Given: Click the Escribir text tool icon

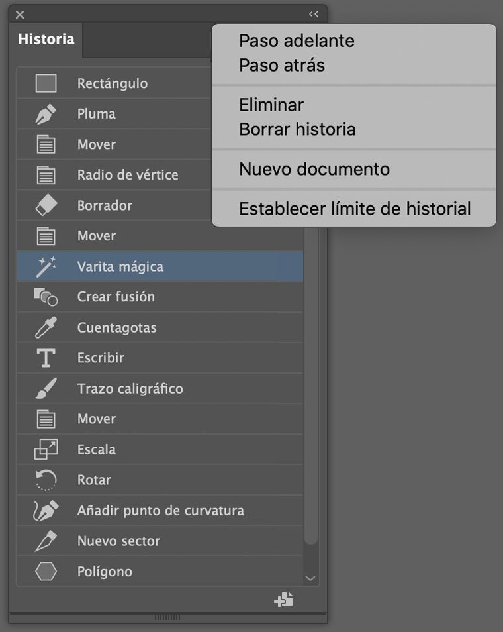Looking at the screenshot, I should [46, 358].
